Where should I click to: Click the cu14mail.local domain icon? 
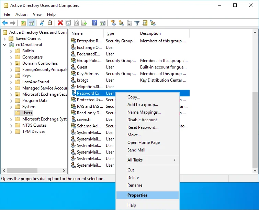(x=11, y=45)
